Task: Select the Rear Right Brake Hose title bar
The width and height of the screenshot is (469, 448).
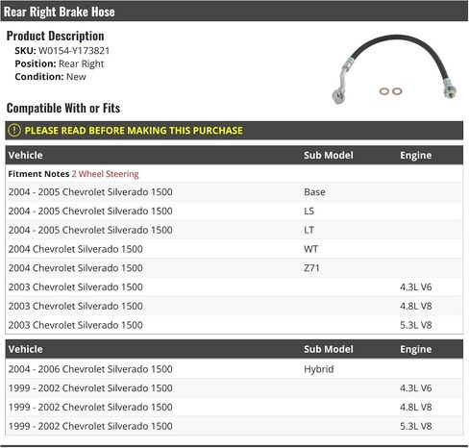Action: [x=234, y=12]
